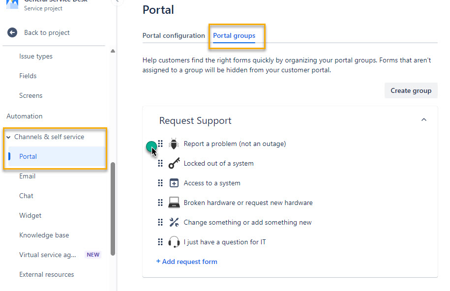Click the drag handle beside I just have a question
This screenshot has width=450, height=291.
pyautogui.click(x=160, y=242)
